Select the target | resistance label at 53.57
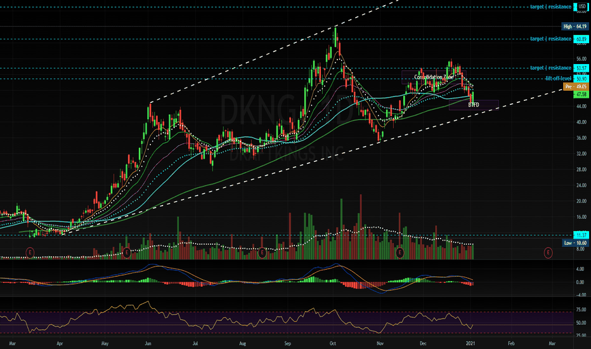 pyautogui.click(x=550, y=68)
